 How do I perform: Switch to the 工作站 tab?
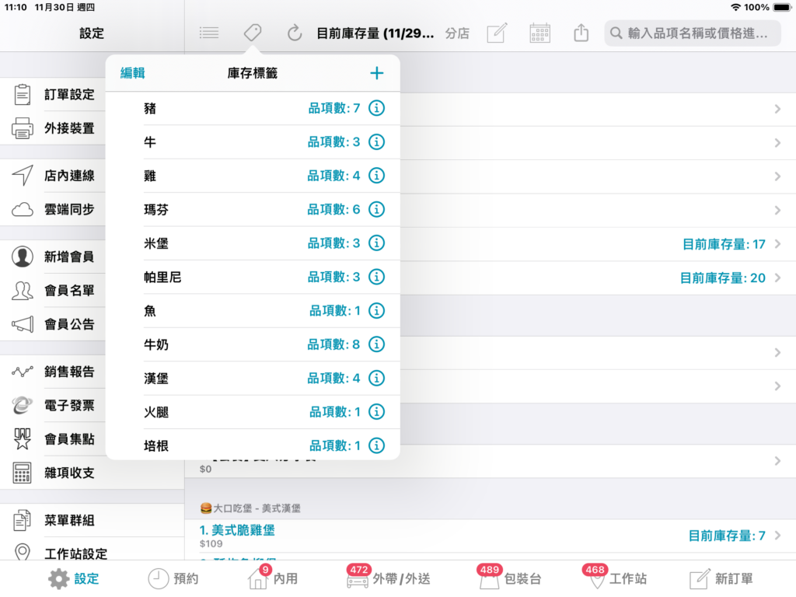[x=614, y=578]
